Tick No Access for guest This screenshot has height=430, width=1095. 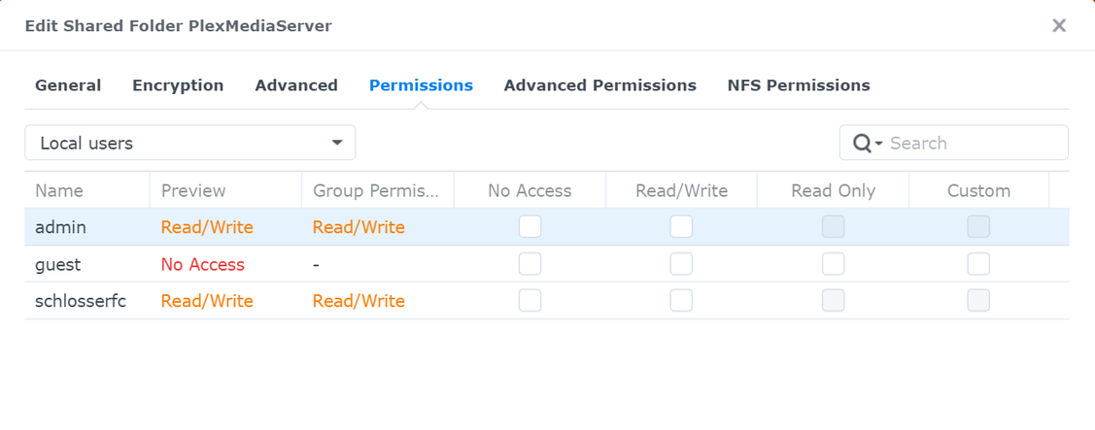pos(530,264)
